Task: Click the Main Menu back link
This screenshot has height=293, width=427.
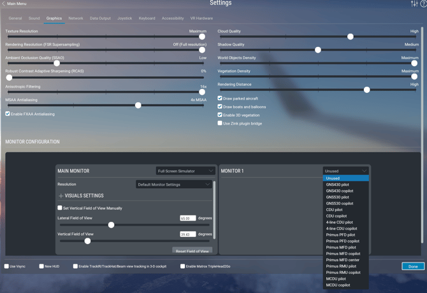Action: coord(17,4)
